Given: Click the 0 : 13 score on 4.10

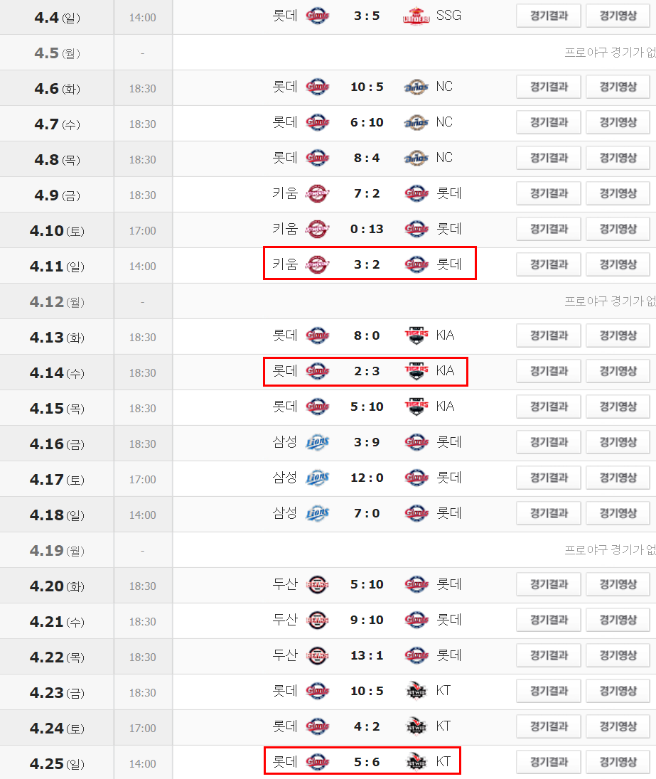Looking at the screenshot, I should coord(367,229).
